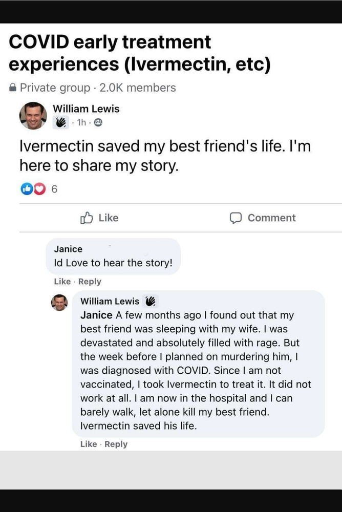This screenshot has width=342, height=512.
Task: Click the 1h timestamp on the post
Action: [82, 122]
